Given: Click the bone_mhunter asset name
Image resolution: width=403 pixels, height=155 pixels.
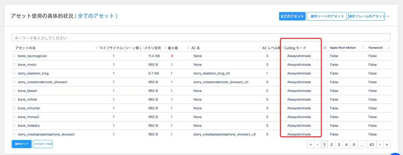Looking at the screenshot, I should [x=29, y=108].
